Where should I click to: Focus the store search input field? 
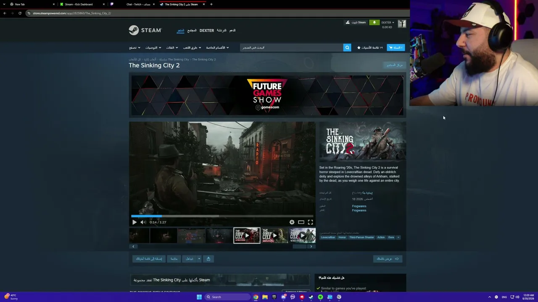[x=292, y=47]
